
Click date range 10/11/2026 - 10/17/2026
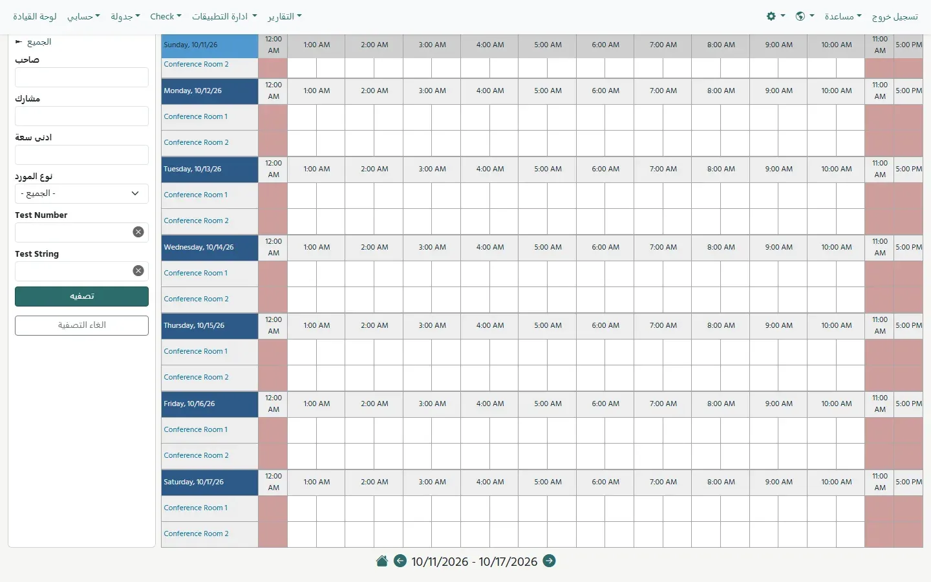pos(475,561)
